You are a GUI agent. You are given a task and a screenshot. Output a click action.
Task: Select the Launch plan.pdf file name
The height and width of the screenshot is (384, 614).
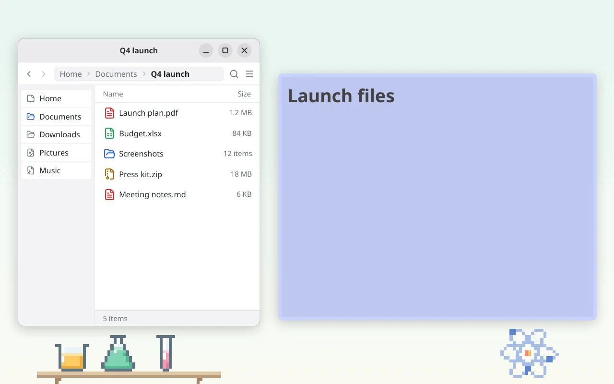coord(149,113)
